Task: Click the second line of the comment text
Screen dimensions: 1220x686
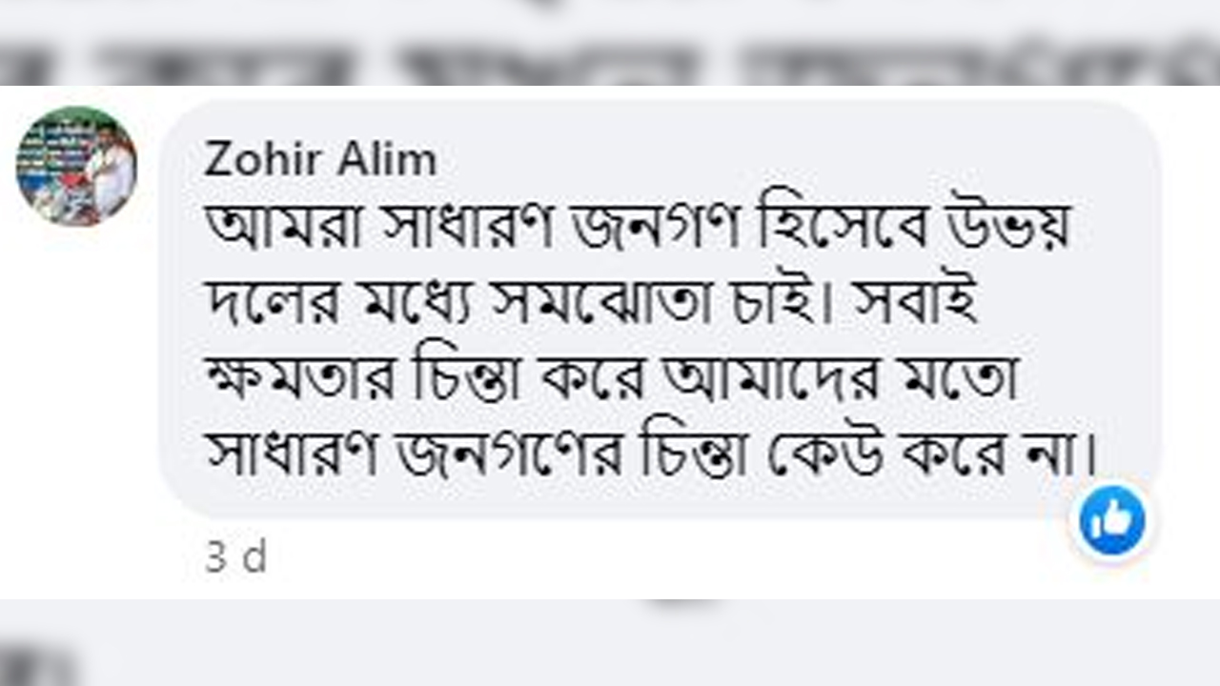Action: (592, 306)
